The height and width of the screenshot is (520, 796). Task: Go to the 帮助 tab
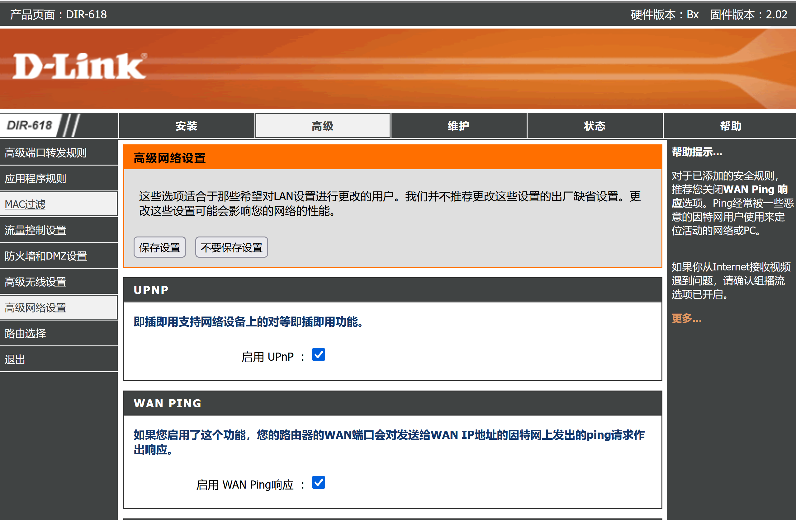tap(731, 126)
